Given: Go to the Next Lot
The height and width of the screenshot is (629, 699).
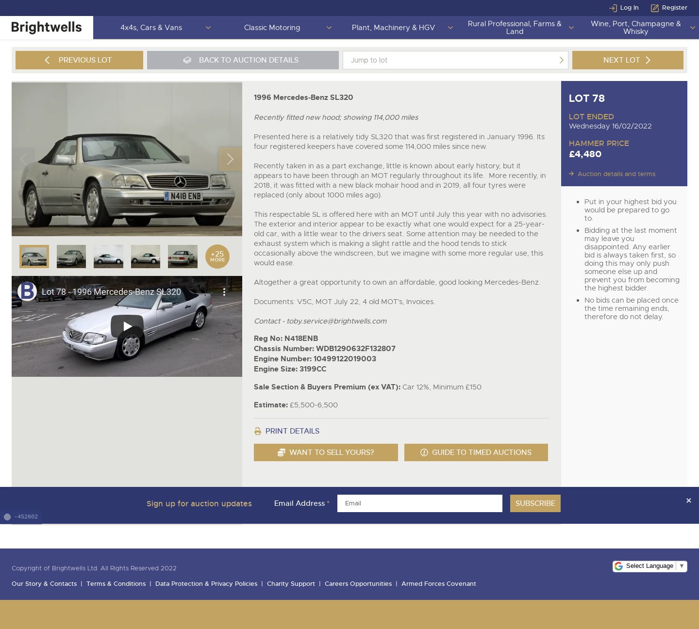Looking at the screenshot, I should click(x=628, y=60).
